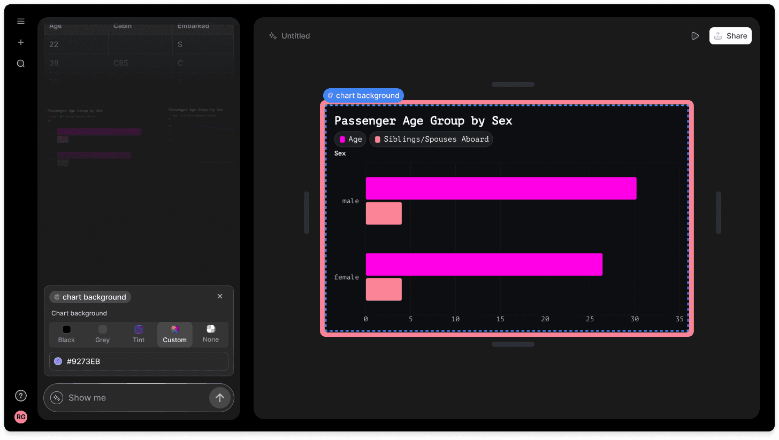
Task: Choose the Custom background option
Action: pyautogui.click(x=175, y=335)
